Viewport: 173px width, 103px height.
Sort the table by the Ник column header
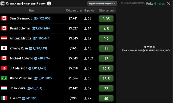tap(32, 10)
